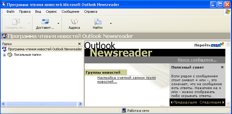Open dropdown arrow next to Создать по...

tap(29, 23)
